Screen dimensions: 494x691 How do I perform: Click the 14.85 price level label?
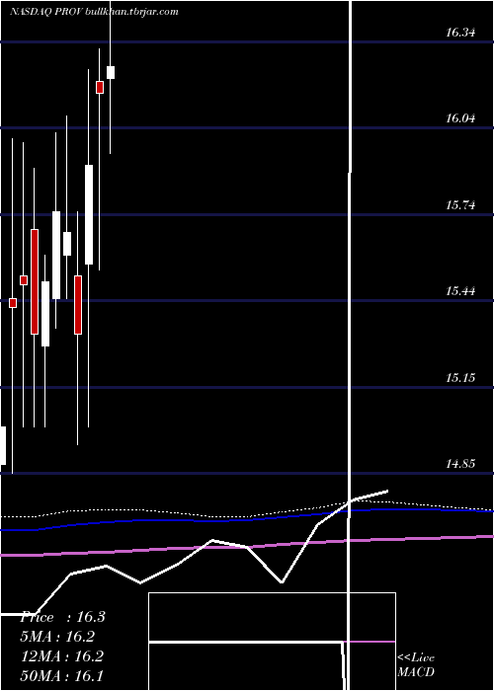[x=460, y=464]
